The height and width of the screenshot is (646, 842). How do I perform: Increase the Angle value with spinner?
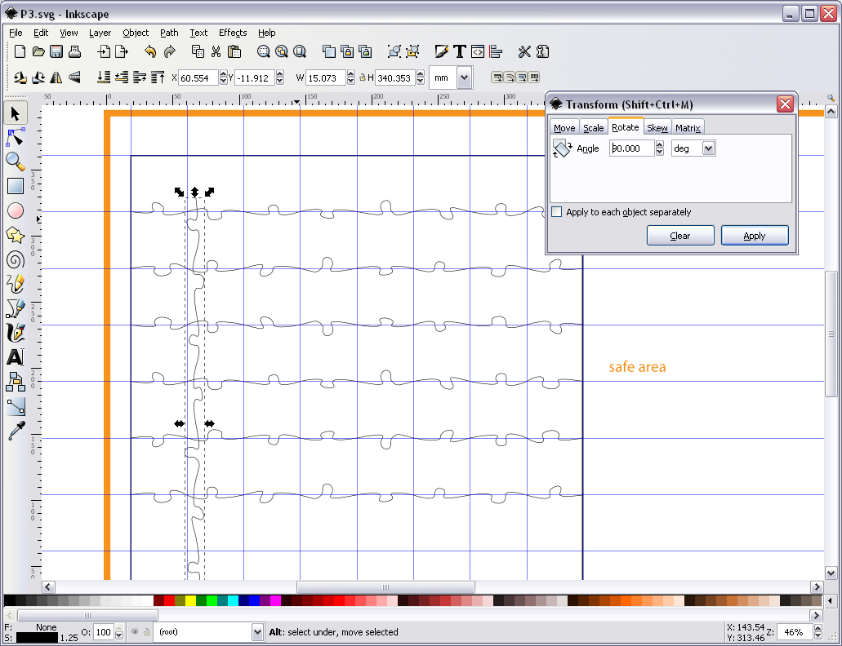[659, 144]
